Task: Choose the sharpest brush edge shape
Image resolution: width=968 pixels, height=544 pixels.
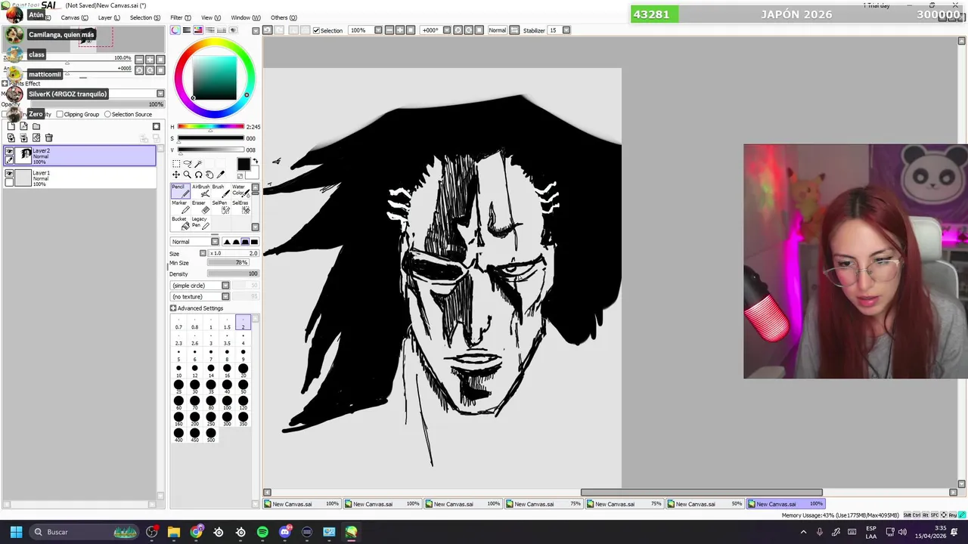Action: pyautogui.click(x=227, y=242)
